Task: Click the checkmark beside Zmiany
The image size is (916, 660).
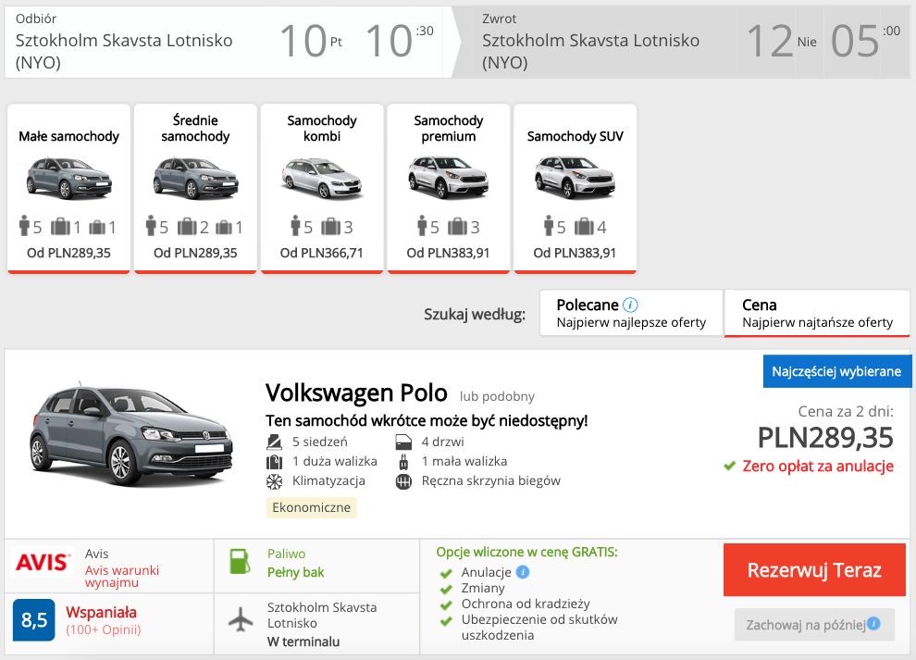Action: (x=446, y=589)
